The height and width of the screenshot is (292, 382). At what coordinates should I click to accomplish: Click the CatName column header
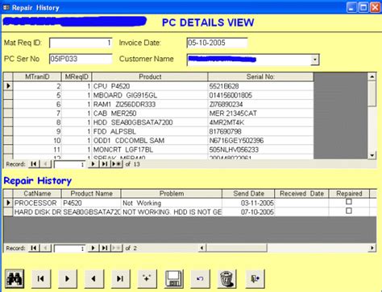click(x=37, y=194)
